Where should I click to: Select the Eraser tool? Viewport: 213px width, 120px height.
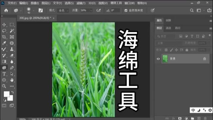click(12, 55)
